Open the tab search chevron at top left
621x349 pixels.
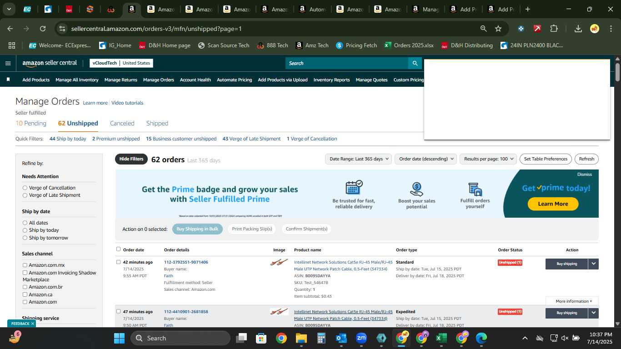[9, 9]
